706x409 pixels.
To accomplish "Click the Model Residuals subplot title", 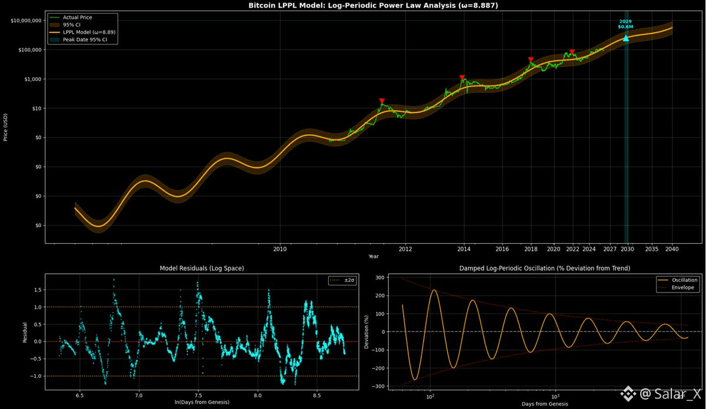I will point(202,268).
